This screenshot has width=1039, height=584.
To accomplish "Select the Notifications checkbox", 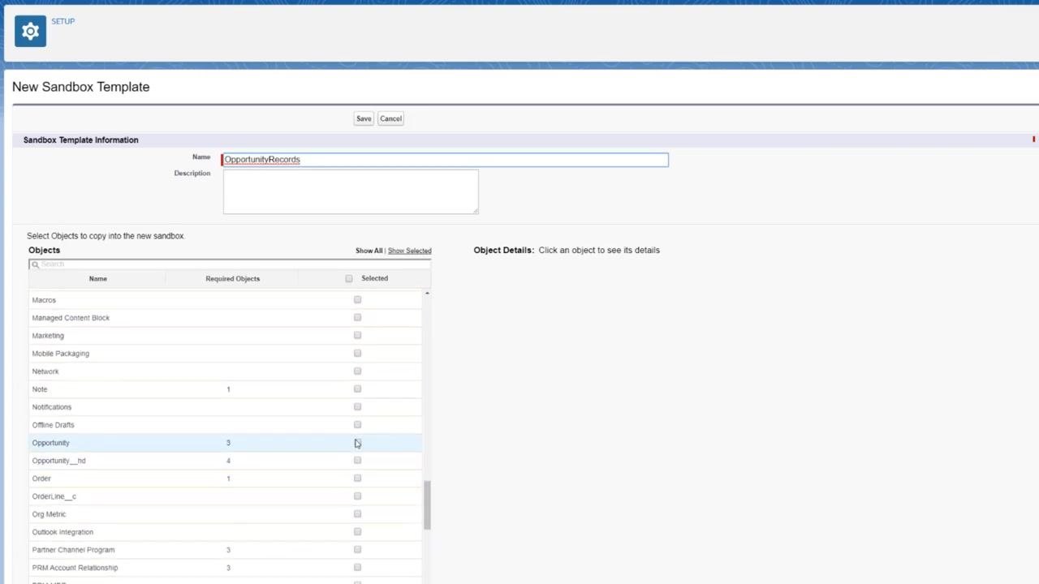I will click(x=357, y=406).
